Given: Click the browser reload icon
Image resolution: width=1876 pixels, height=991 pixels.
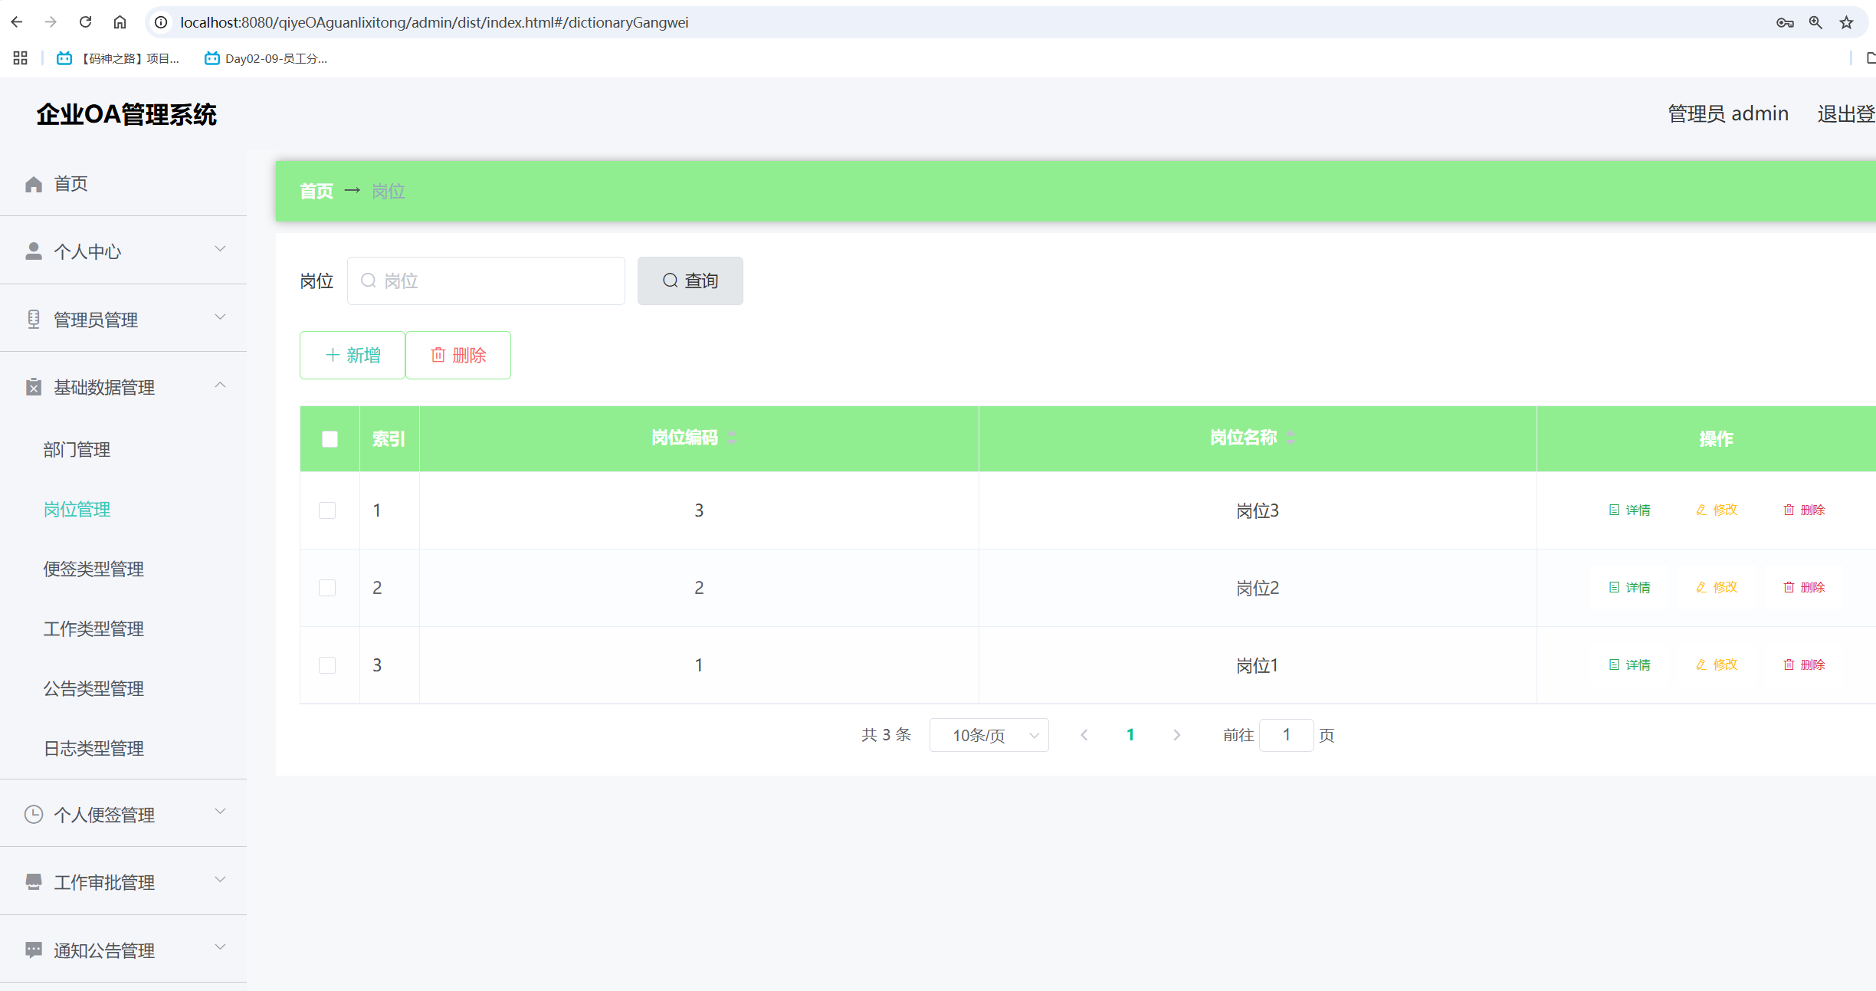Looking at the screenshot, I should point(85,22).
